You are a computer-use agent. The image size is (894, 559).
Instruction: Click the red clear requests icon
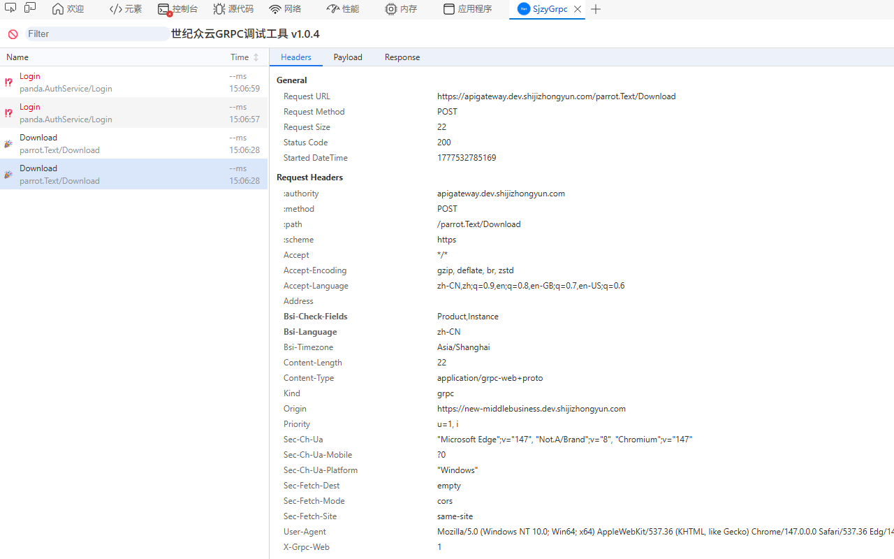[13, 34]
